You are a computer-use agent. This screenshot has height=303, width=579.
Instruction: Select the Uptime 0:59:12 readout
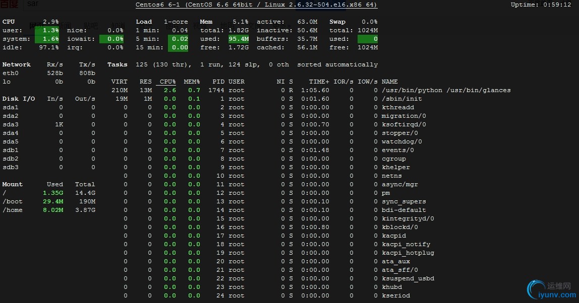pos(541,5)
